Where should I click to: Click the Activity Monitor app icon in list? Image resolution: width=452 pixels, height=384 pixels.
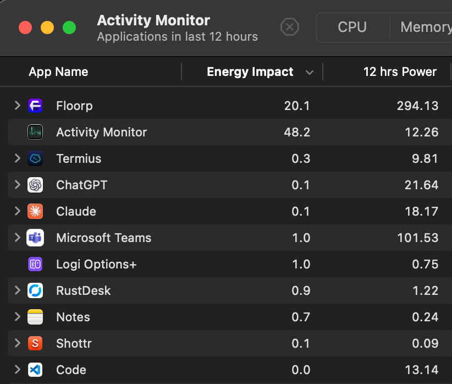[x=35, y=132]
